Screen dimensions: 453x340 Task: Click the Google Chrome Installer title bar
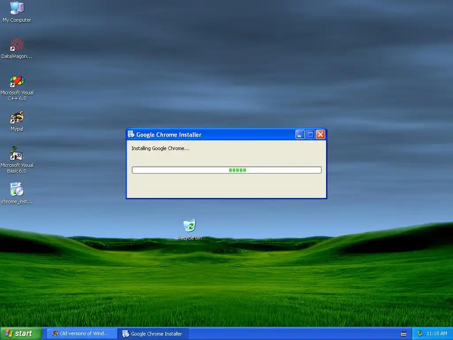[226, 135]
